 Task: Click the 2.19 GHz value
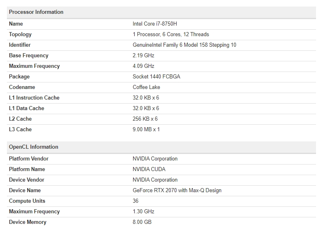(x=143, y=56)
